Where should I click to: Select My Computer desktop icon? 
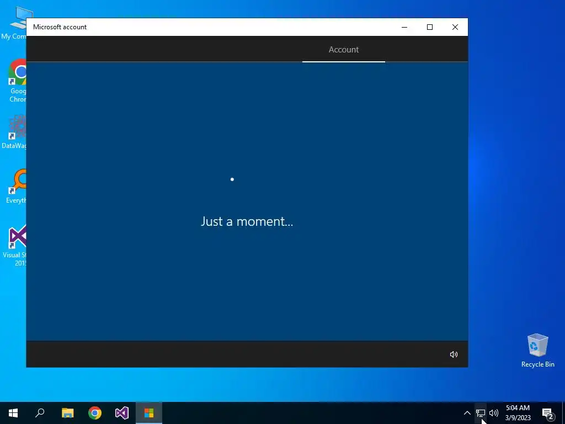tap(14, 23)
